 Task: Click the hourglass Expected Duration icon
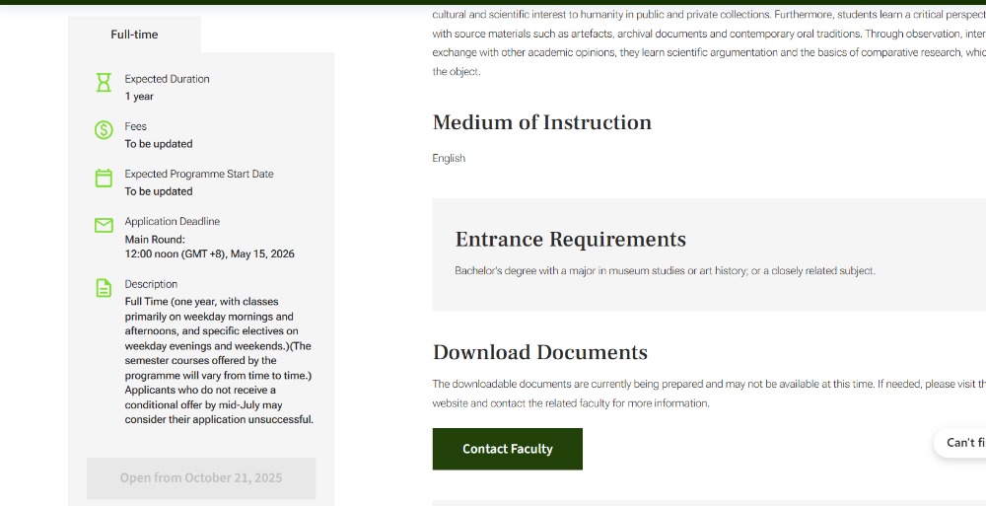[x=104, y=83]
